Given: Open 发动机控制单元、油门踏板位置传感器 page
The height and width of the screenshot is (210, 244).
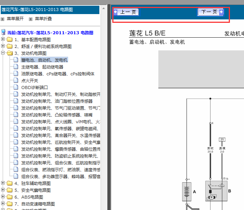Looking at the screenshot, I should (x=57, y=101).
